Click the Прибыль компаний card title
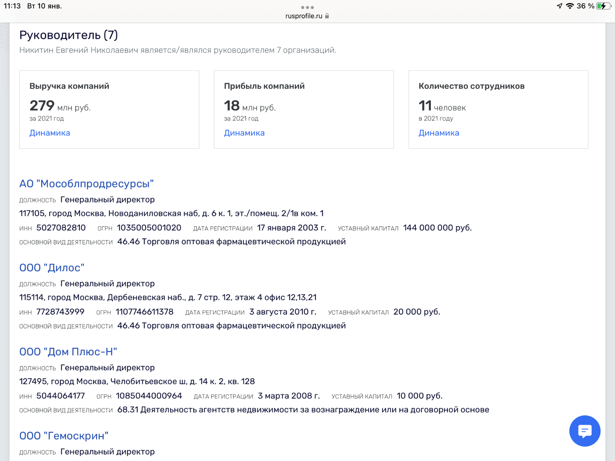This screenshot has height=461, width=615. (264, 86)
